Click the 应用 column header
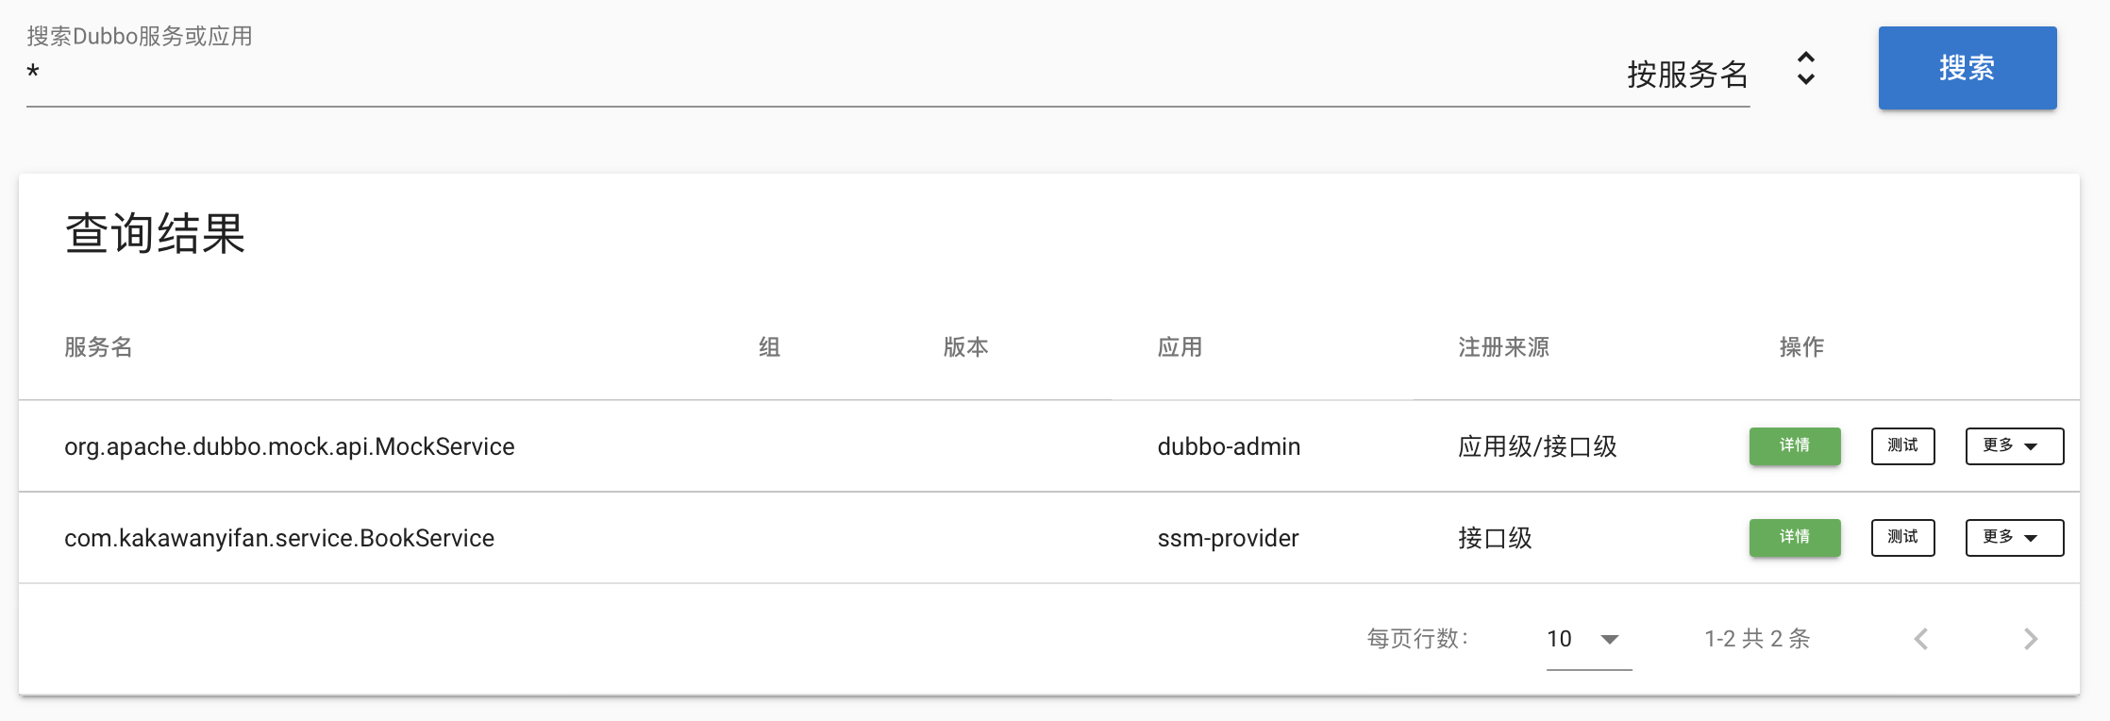Image resolution: width=2110 pixels, height=721 pixels. (1180, 347)
